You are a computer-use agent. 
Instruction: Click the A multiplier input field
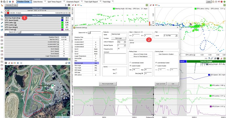pyautogui.click(x=136, y=35)
